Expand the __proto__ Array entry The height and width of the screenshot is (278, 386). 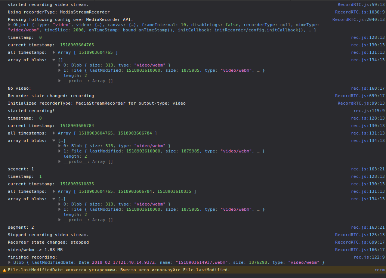click(x=59, y=81)
